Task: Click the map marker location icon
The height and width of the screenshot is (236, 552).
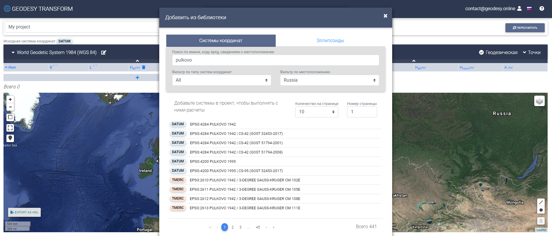Action: (10, 138)
